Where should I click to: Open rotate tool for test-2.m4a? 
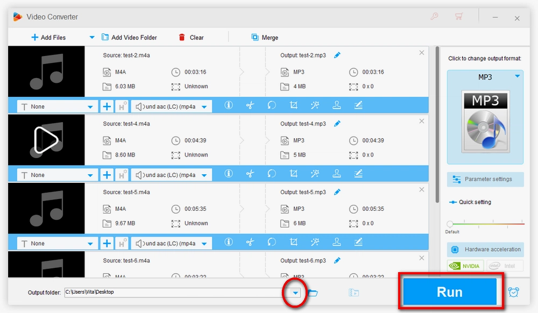click(x=272, y=105)
